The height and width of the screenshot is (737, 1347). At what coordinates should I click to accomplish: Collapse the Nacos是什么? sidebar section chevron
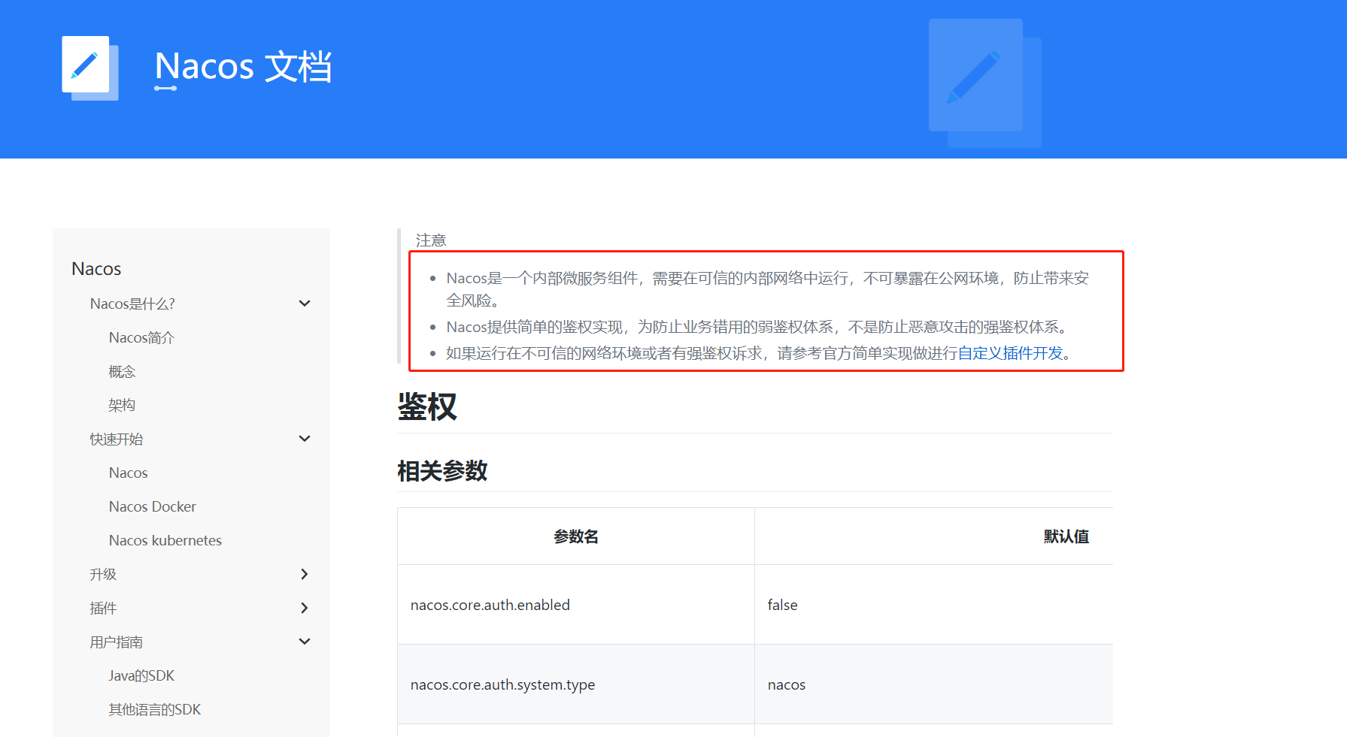[305, 304]
